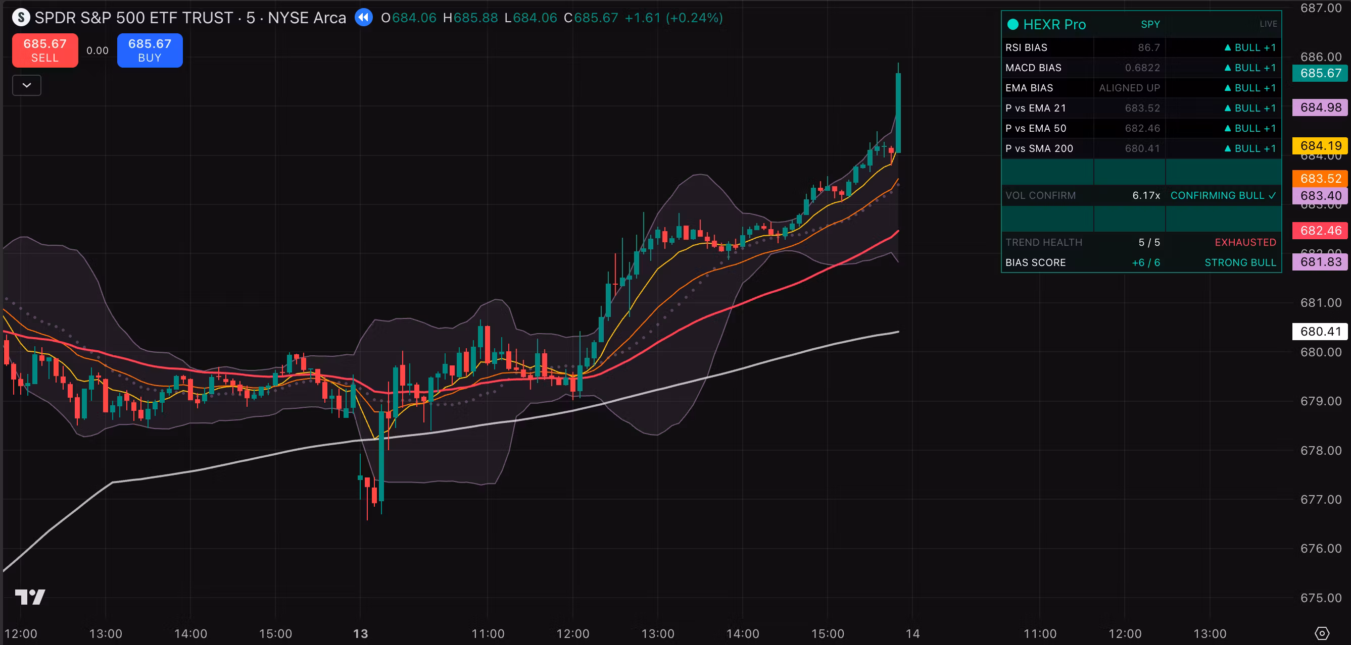Select the P vs EMA 50 label
1351x645 pixels.
point(1036,128)
